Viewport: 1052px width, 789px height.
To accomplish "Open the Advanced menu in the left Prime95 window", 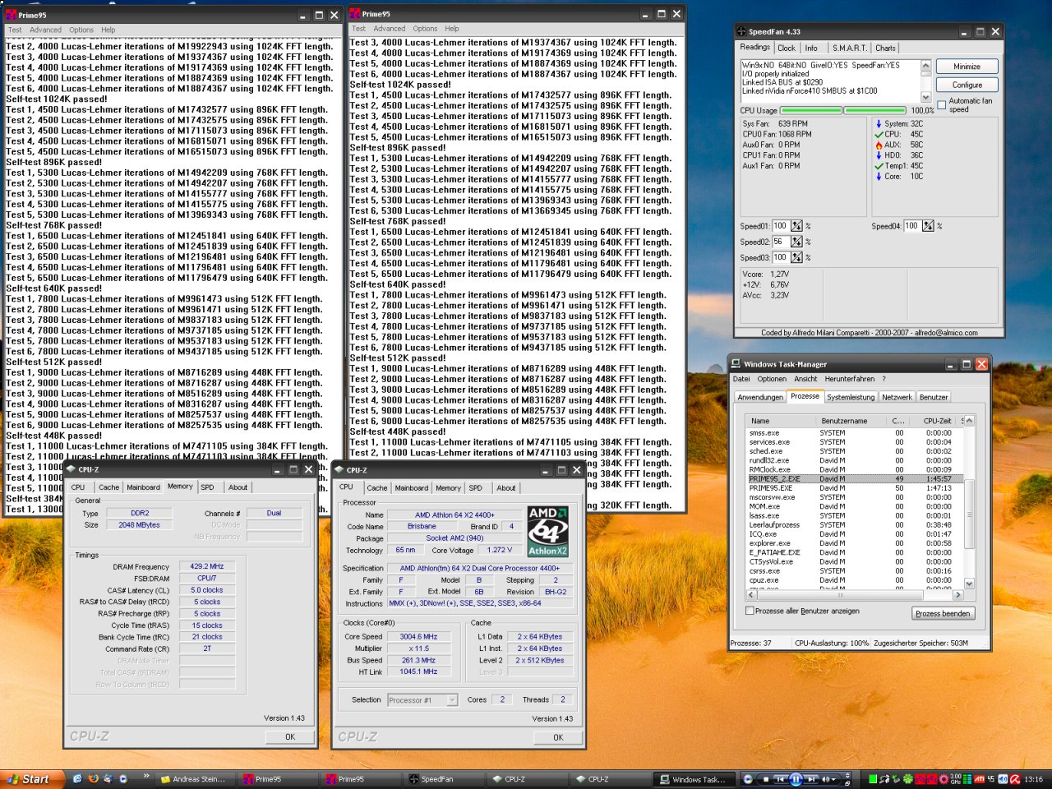I will (45, 30).
